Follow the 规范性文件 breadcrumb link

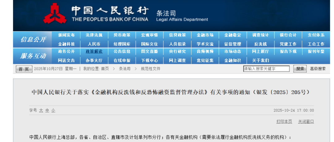coord(151,69)
